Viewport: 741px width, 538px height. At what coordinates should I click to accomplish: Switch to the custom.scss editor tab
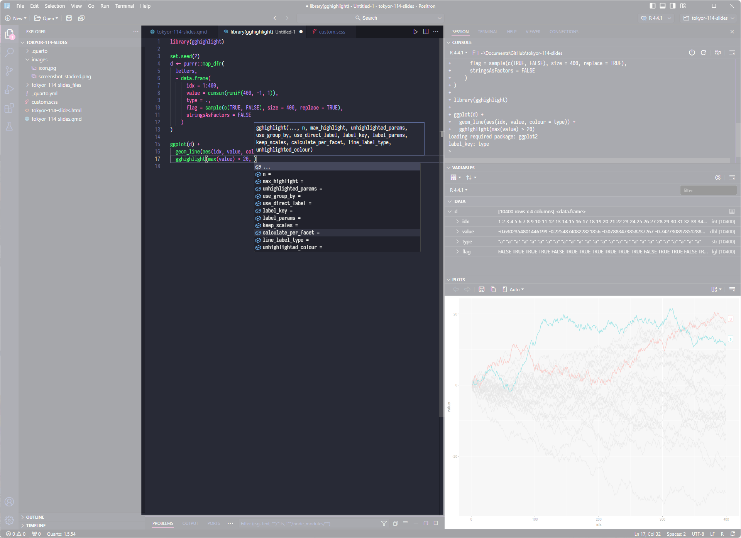(332, 32)
